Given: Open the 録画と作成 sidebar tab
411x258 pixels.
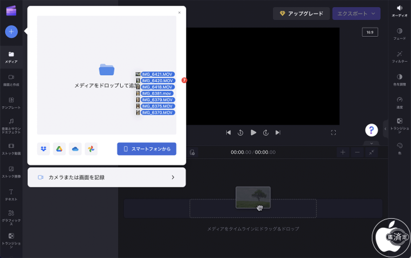Looking at the screenshot, I should tap(12, 80).
